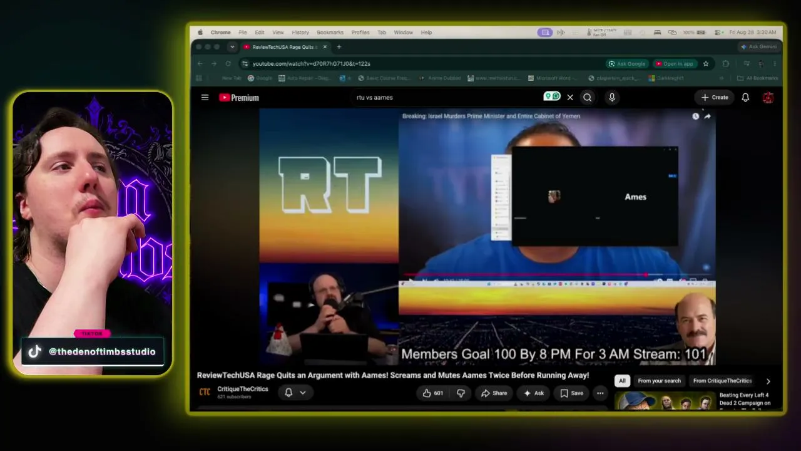Image resolution: width=801 pixels, height=451 pixels.
Task: Open the Darkknight bookmark
Action: 666,78
